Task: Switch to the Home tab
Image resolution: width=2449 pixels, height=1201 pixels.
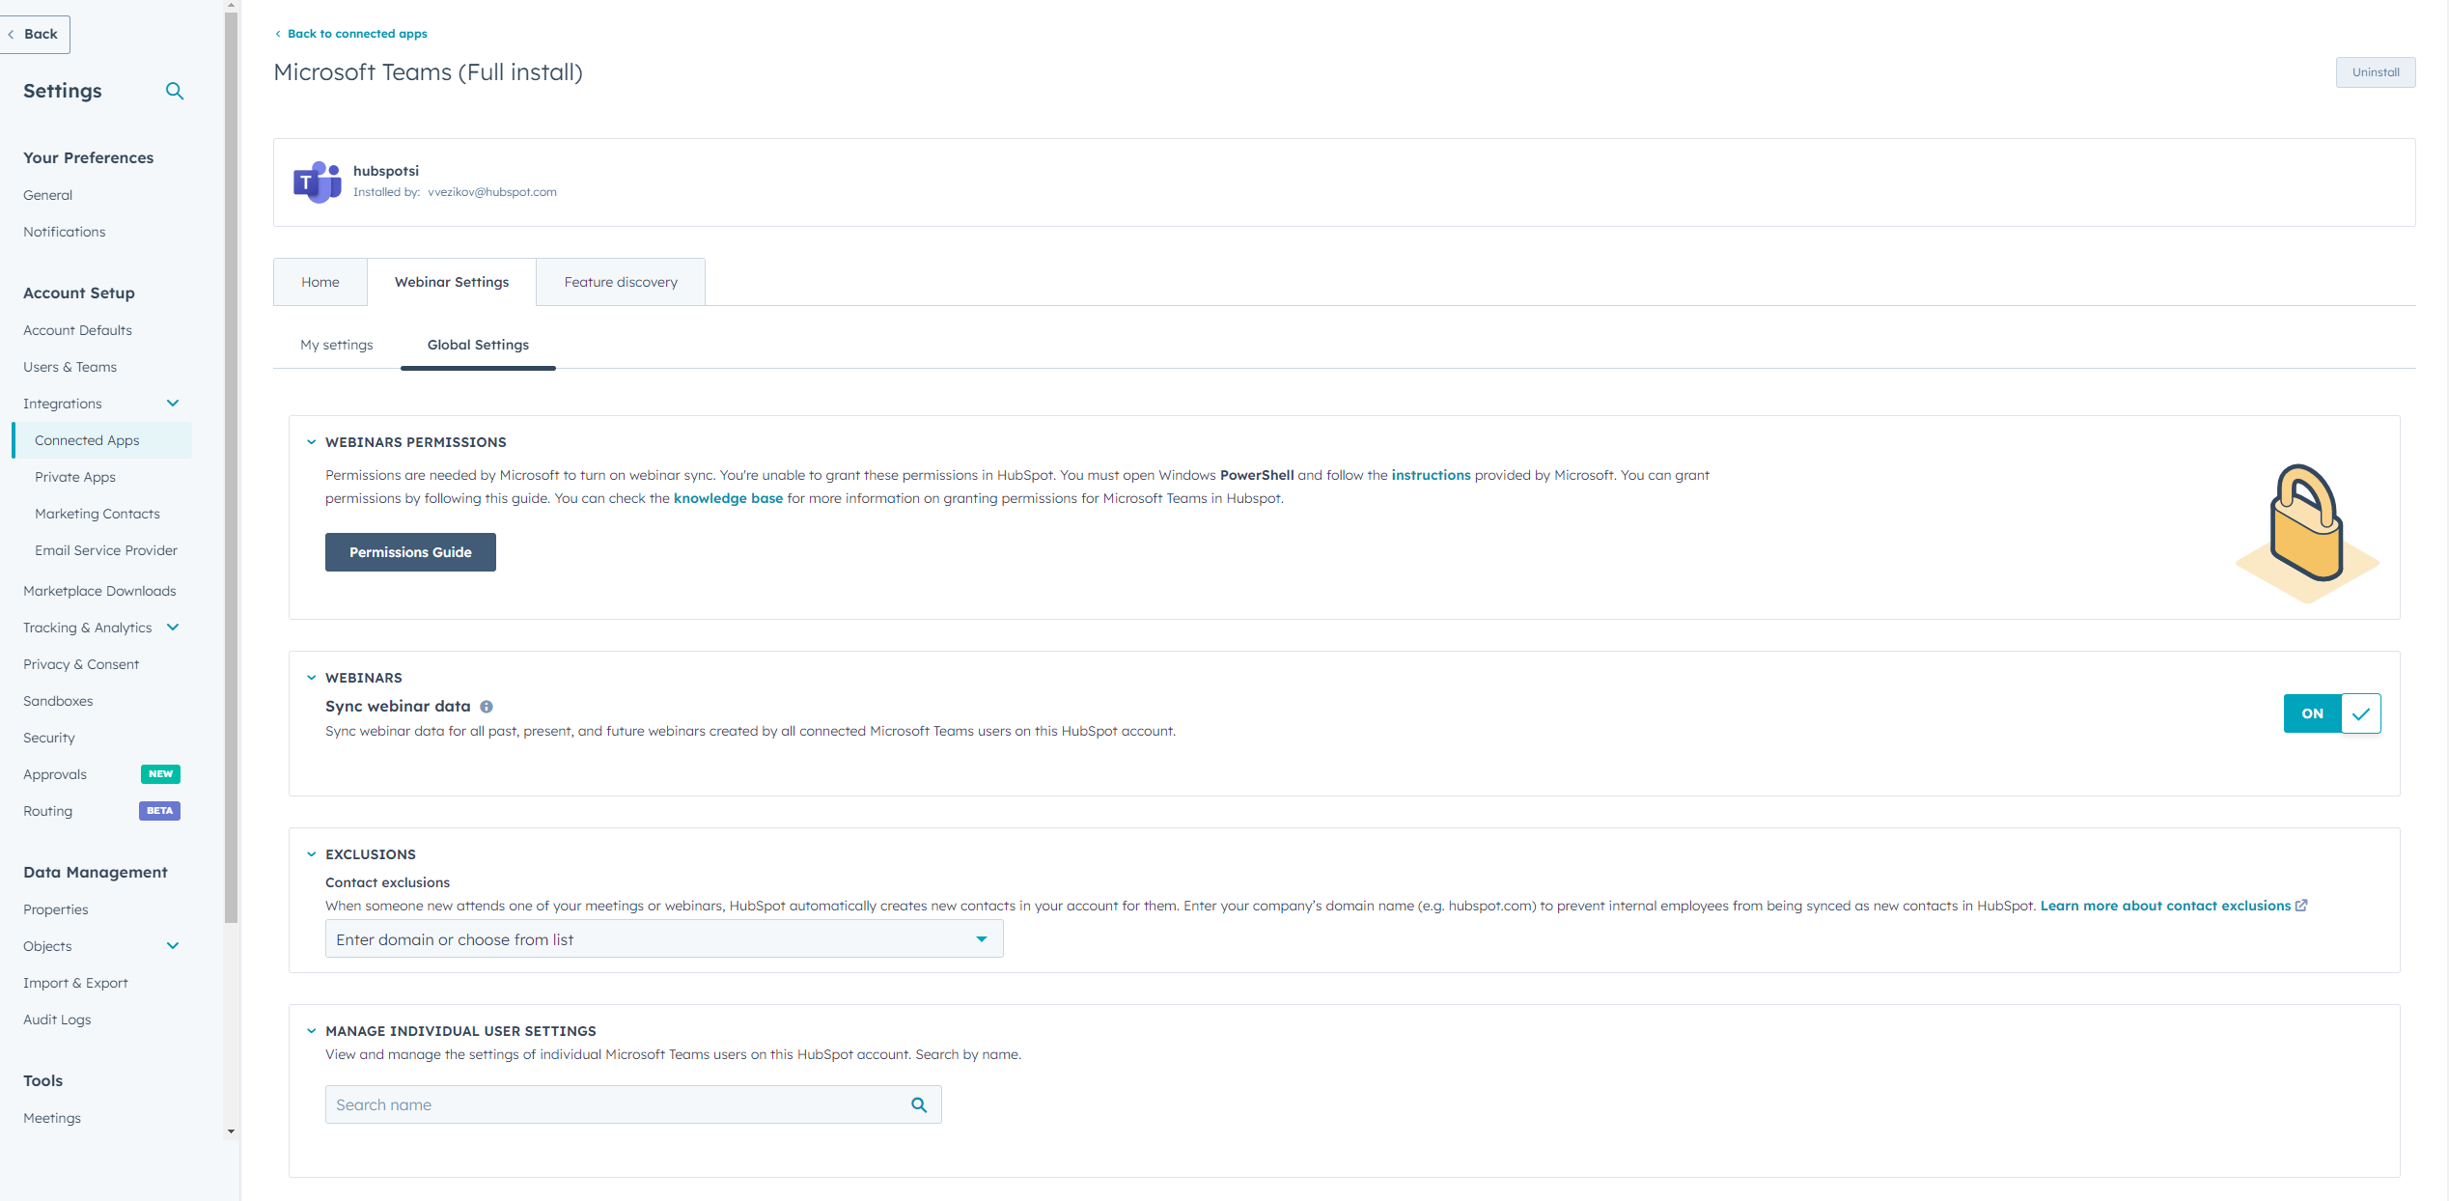Action: click(x=320, y=282)
